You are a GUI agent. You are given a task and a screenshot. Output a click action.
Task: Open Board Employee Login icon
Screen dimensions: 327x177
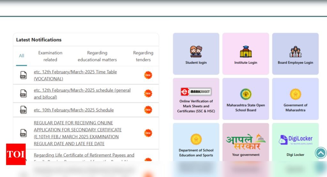click(295, 52)
